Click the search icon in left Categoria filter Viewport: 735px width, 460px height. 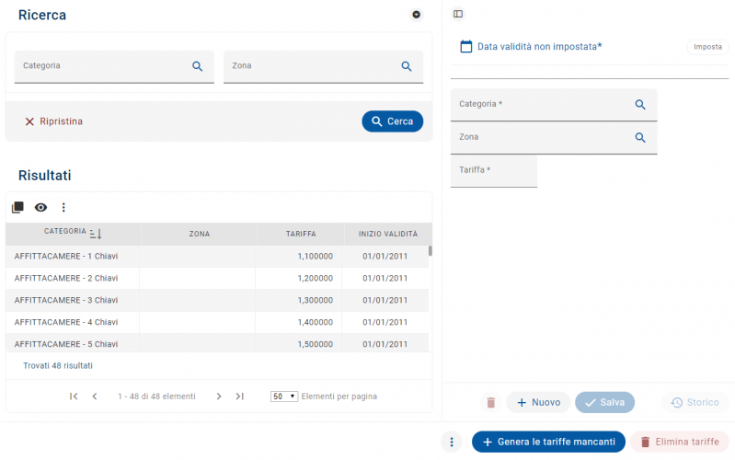tap(197, 66)
